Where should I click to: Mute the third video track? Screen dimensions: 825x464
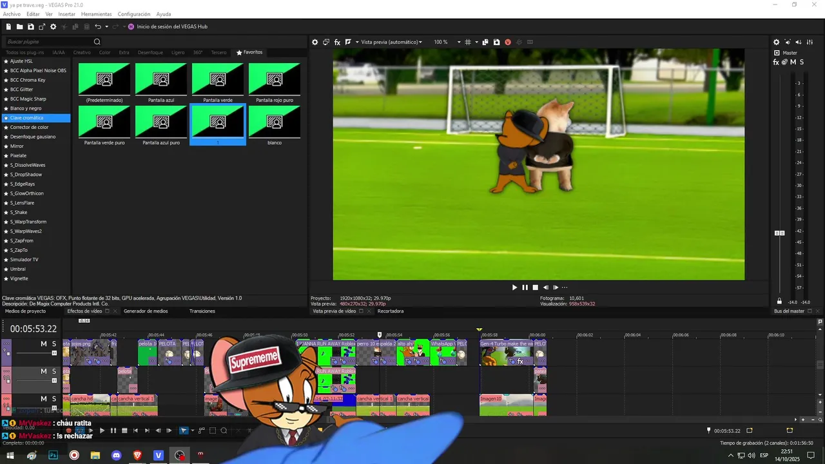[44, 399]
